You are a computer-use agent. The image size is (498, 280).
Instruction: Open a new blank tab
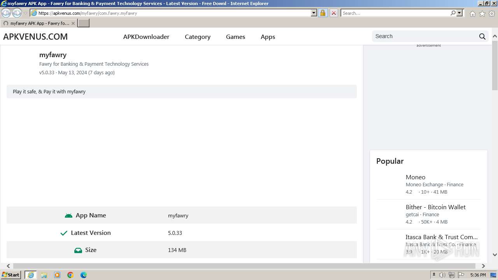(x=84, y=23)
